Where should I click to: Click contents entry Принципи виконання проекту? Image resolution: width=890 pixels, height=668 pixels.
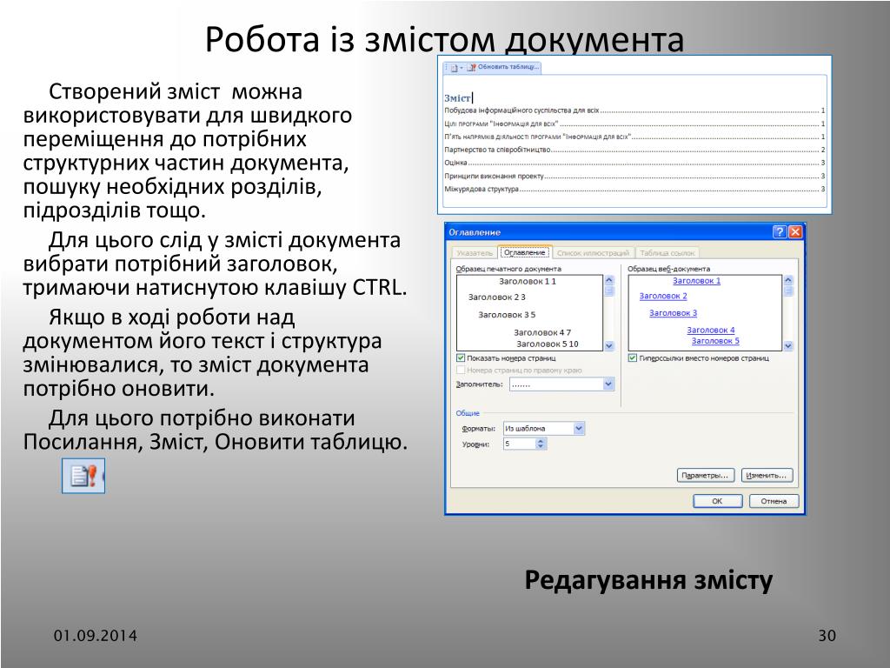(x=634, y=176)
